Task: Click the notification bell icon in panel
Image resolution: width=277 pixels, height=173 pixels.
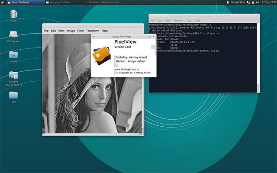Action: click(x=228, y=2)
